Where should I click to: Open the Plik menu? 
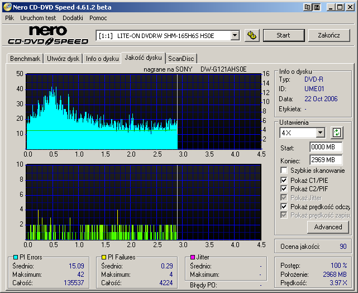[9, 18]
